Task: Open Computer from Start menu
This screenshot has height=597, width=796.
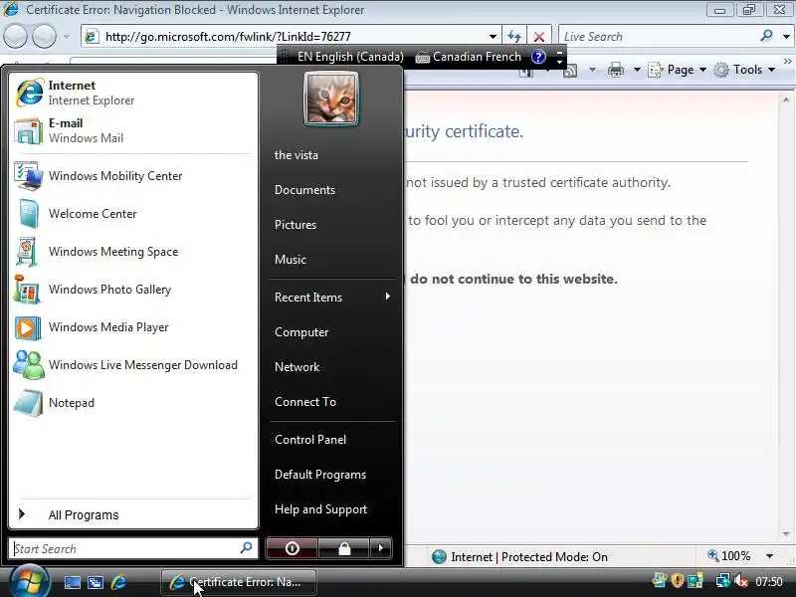Action: click(x=301, y=332)
